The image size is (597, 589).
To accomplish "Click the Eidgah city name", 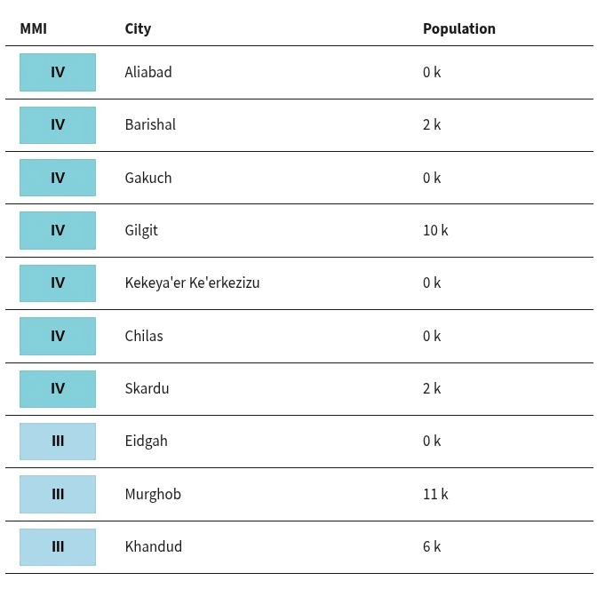I will pos(147,442).
